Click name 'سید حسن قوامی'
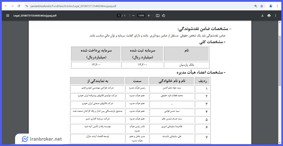Image resolution: width=283 pixels, height=146 pixels. 172,111
